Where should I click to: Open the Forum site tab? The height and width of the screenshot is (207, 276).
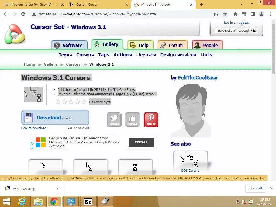pos(173,45)
